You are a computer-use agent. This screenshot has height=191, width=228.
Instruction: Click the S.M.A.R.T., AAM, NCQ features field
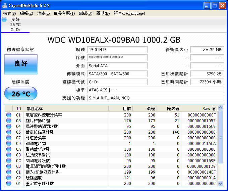156,98
